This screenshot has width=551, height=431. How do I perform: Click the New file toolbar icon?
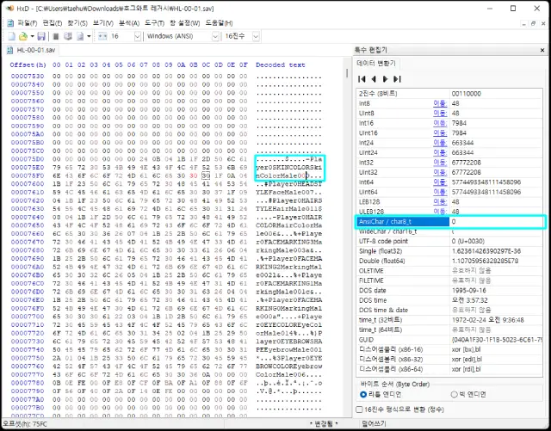click(x=11, y=36)
